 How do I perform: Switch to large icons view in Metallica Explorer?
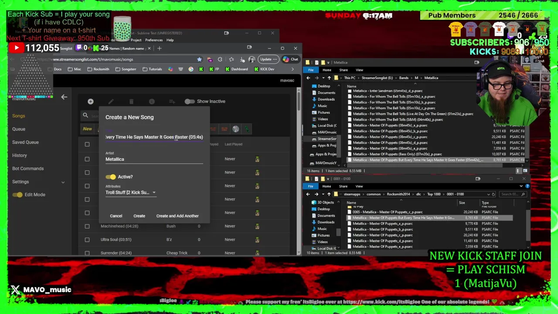pyautogui.click(x=525, y=171)
